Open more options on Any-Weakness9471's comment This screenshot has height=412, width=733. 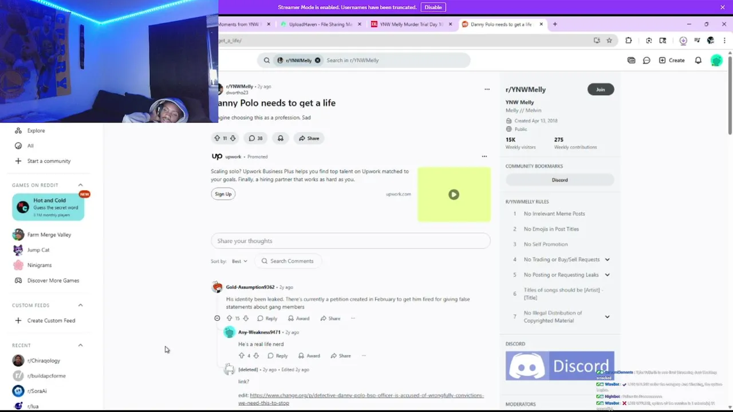tap(363, 356)
